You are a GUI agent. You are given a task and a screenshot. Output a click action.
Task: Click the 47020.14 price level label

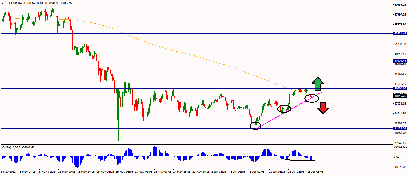pos(400,61)
